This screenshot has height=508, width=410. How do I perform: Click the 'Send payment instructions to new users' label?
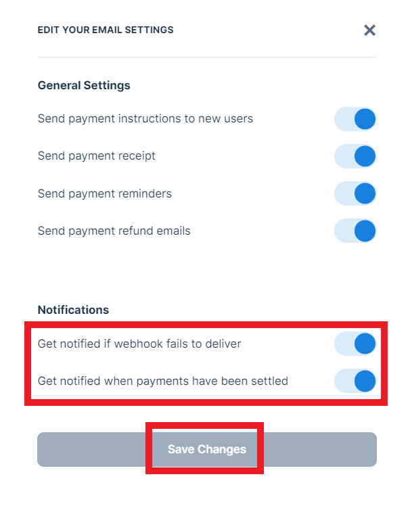click(145, 119)
